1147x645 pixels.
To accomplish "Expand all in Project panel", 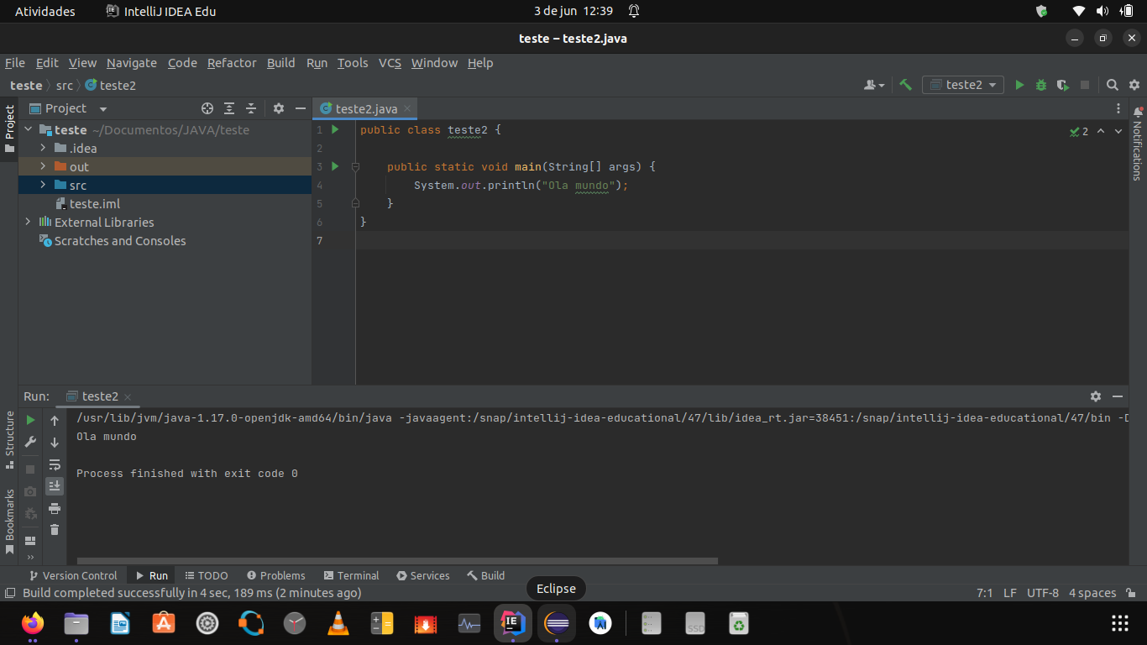I will (x=229, y=108).
